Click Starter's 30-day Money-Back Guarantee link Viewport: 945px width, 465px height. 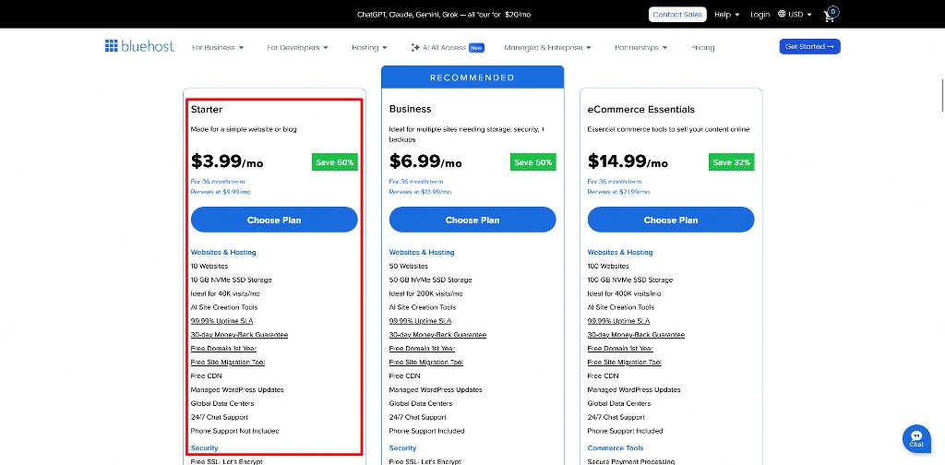coord(239,335)
